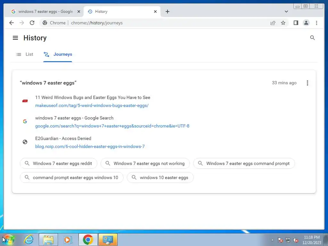
Task: Reload the history page
Action: click(x=32, y=23)
